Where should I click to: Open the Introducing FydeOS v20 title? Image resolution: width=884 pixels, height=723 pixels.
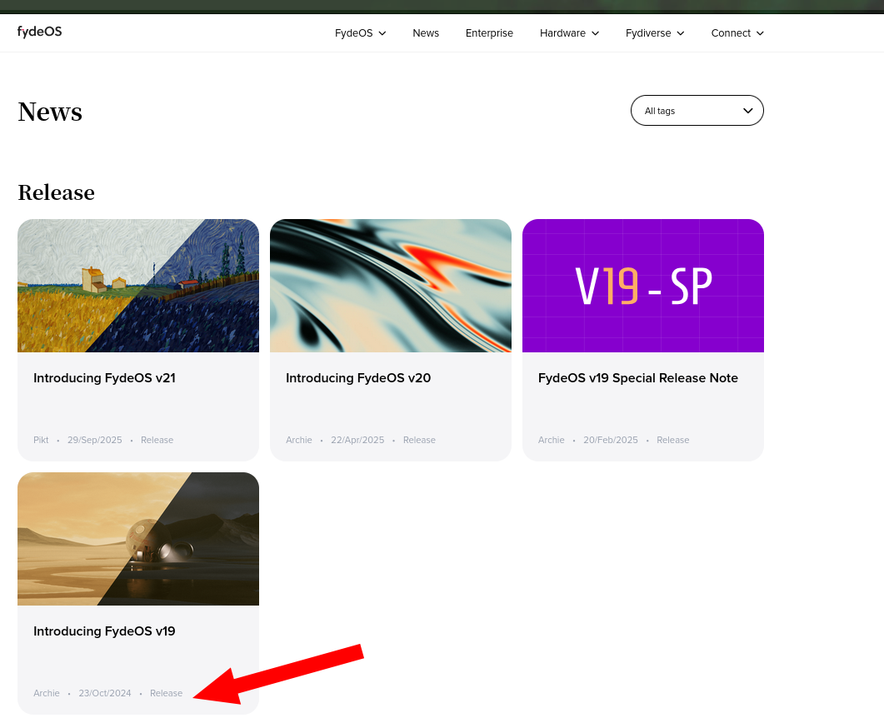[358, 378]
